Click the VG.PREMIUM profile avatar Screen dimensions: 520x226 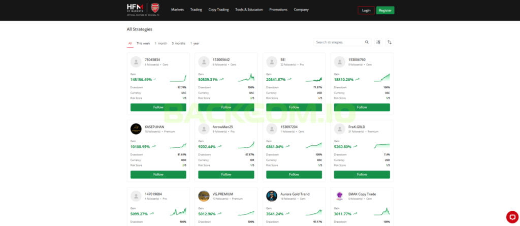pos(204,196)
